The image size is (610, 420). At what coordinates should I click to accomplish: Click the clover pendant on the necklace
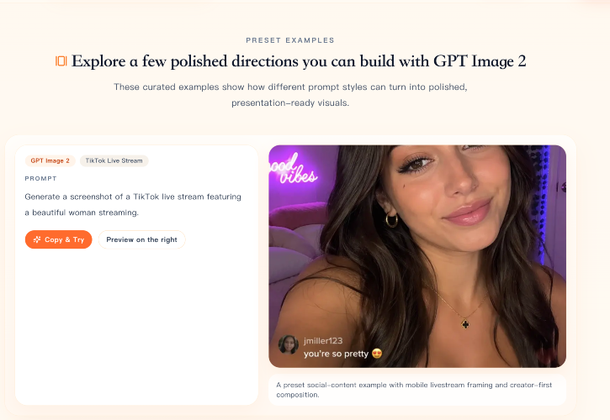[x=465, y=323]
